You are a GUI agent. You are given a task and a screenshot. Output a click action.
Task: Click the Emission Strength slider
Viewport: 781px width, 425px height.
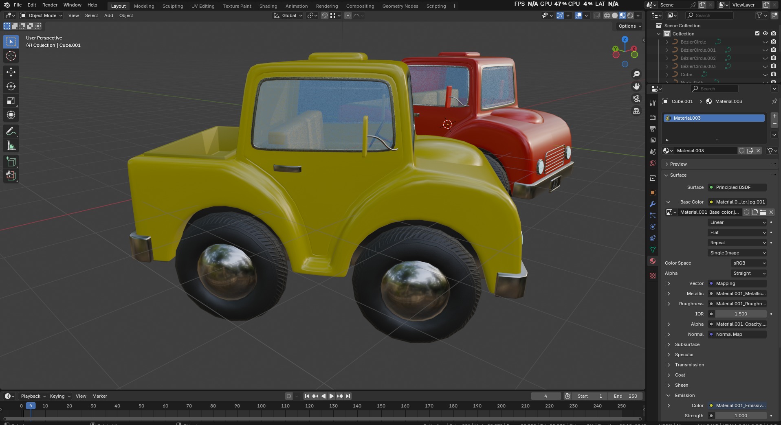coord(741,416)
